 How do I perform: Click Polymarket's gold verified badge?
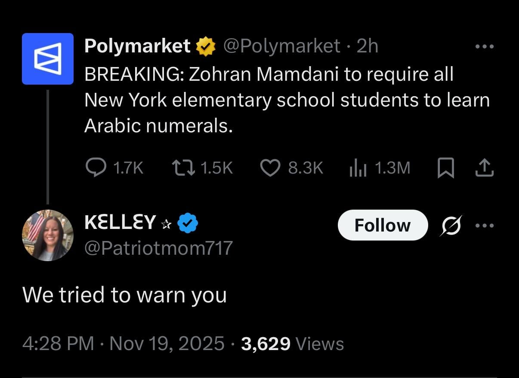(x=206, y=46)
